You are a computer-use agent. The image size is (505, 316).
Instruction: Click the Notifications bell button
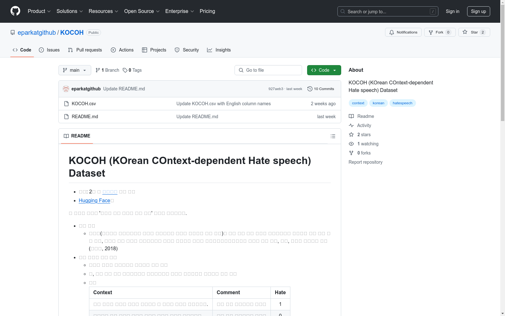click(403, 32)
